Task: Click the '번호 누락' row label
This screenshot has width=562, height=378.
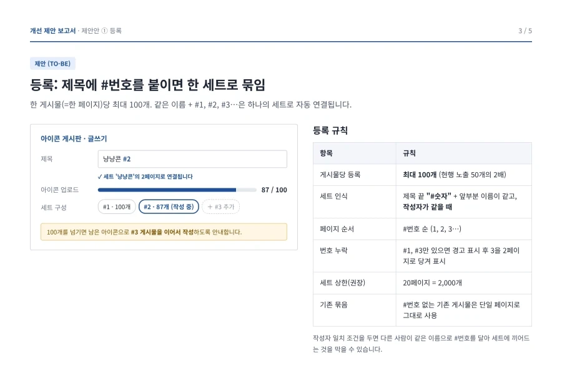Action: coord(333,251)
